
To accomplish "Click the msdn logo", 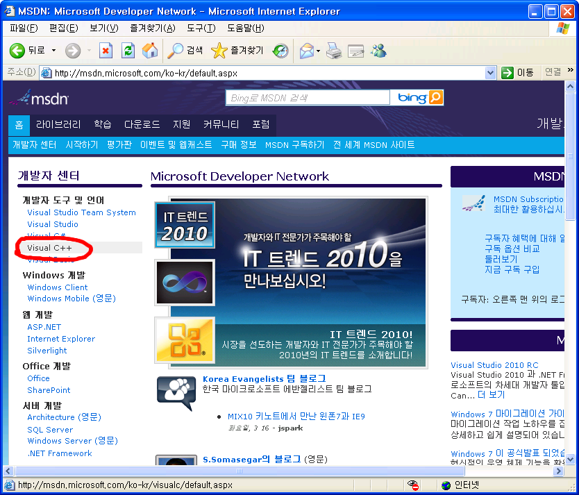I will click(x=40, y=98).
